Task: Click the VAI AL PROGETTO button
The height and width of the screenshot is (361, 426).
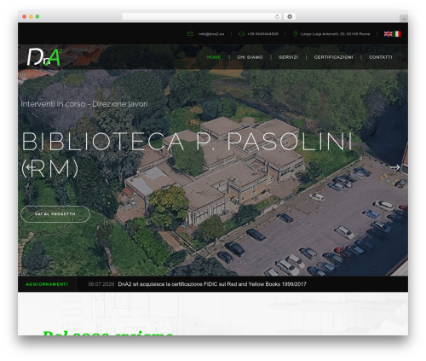Action: pos(55,214)
